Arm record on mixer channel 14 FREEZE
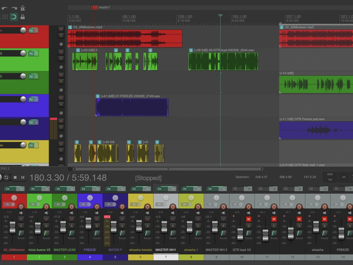 coord(349,207)
